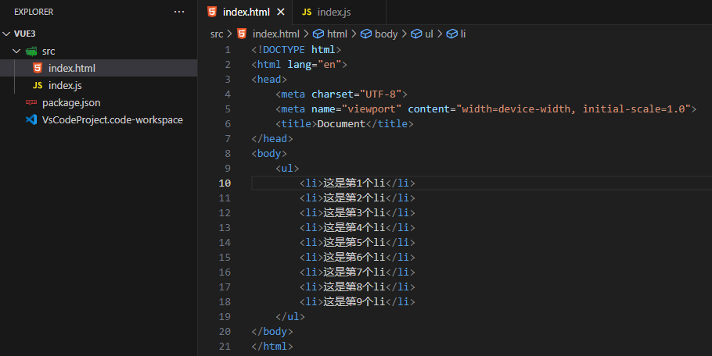Click the text 这是第1个li on line 10

354,183
